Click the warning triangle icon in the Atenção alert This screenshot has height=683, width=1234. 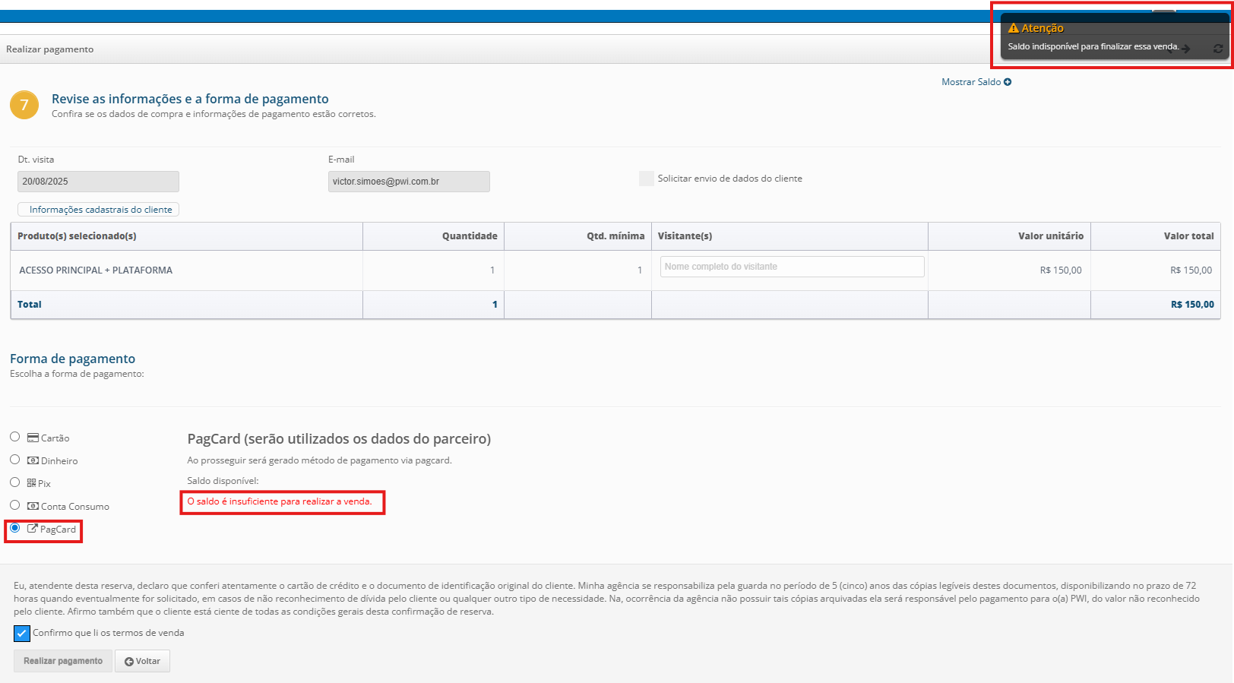pos(1013,28)
